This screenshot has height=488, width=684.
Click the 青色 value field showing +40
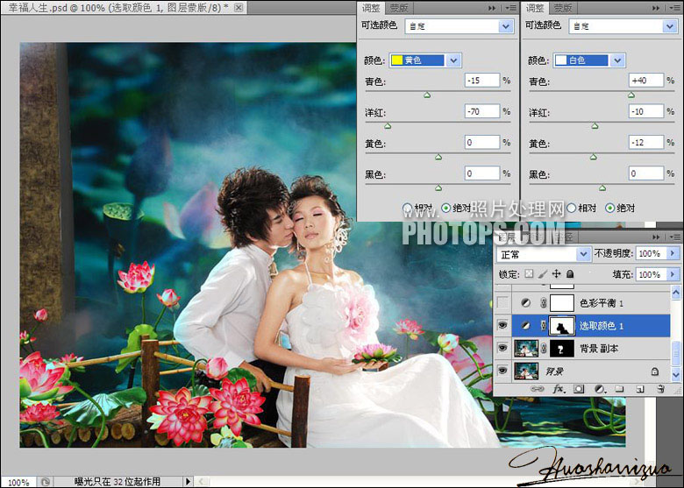pyautogui.click(x=646, y=81)
